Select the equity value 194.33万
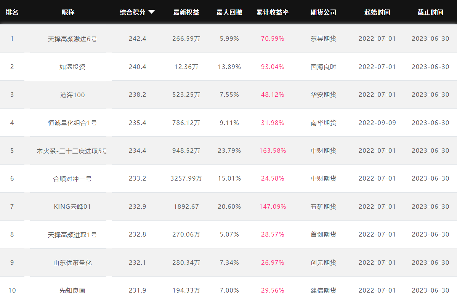The height and width of the screenshot is (304, 457). (186, 290)
